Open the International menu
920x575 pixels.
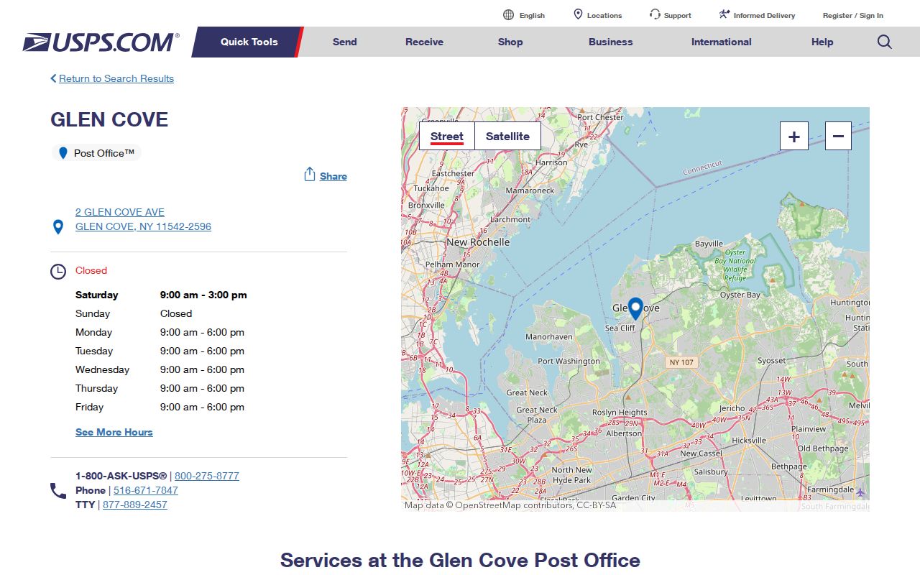point(722,42)
